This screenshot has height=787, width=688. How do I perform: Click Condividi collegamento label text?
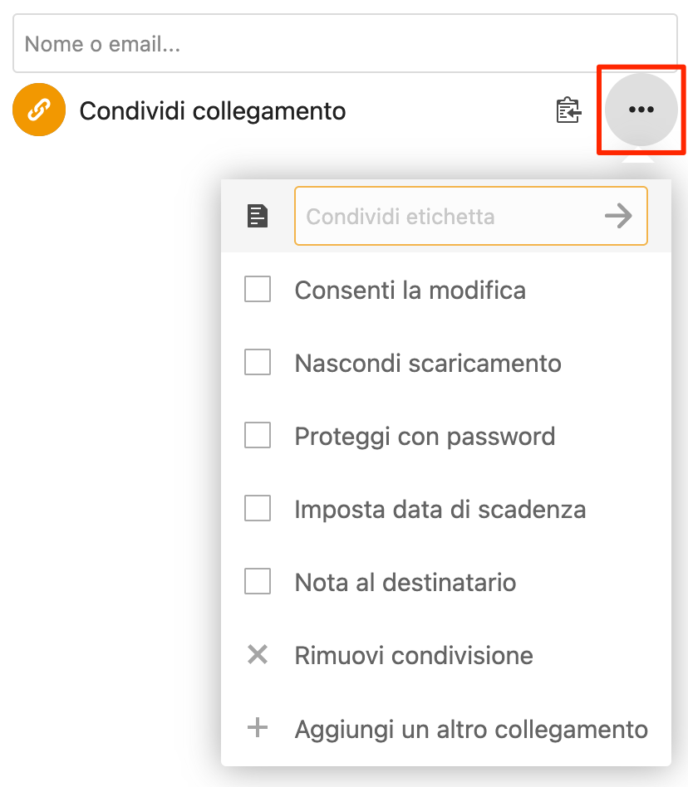tap(213, 111)
